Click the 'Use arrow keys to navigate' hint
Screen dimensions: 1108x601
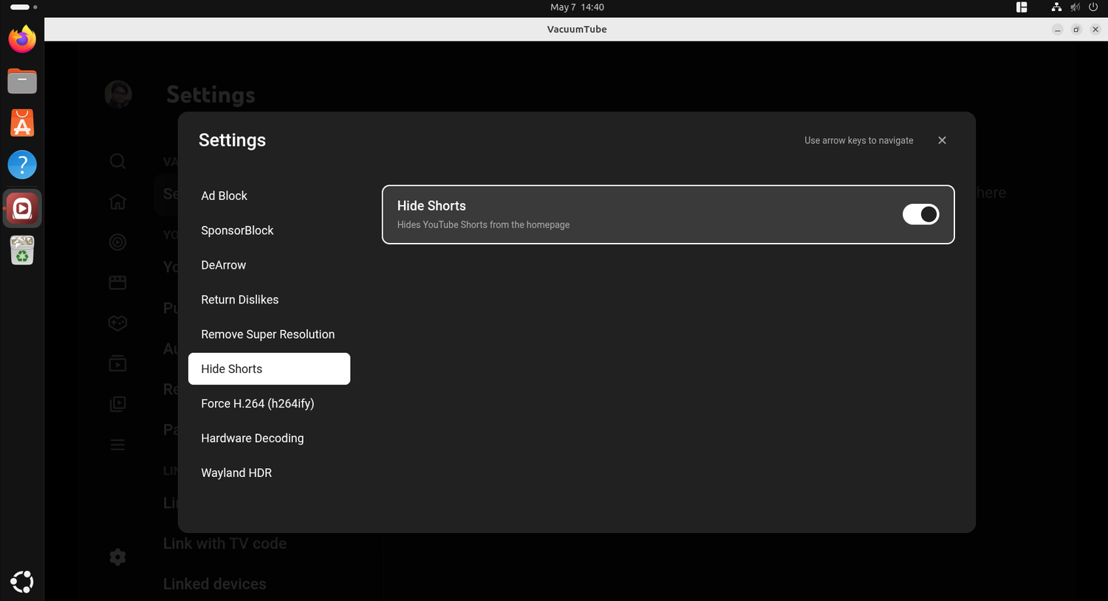[858, 140]
